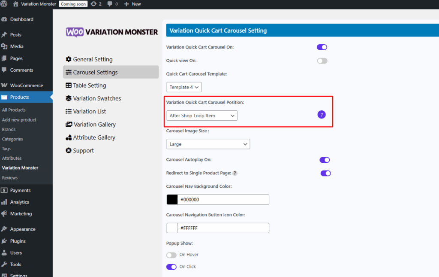Image resolution: width=439 pixels, height=277 pixels.
Task: Click the purple help icon for Carousel Position
Action: pyautogui.click(x=322, y=115)
